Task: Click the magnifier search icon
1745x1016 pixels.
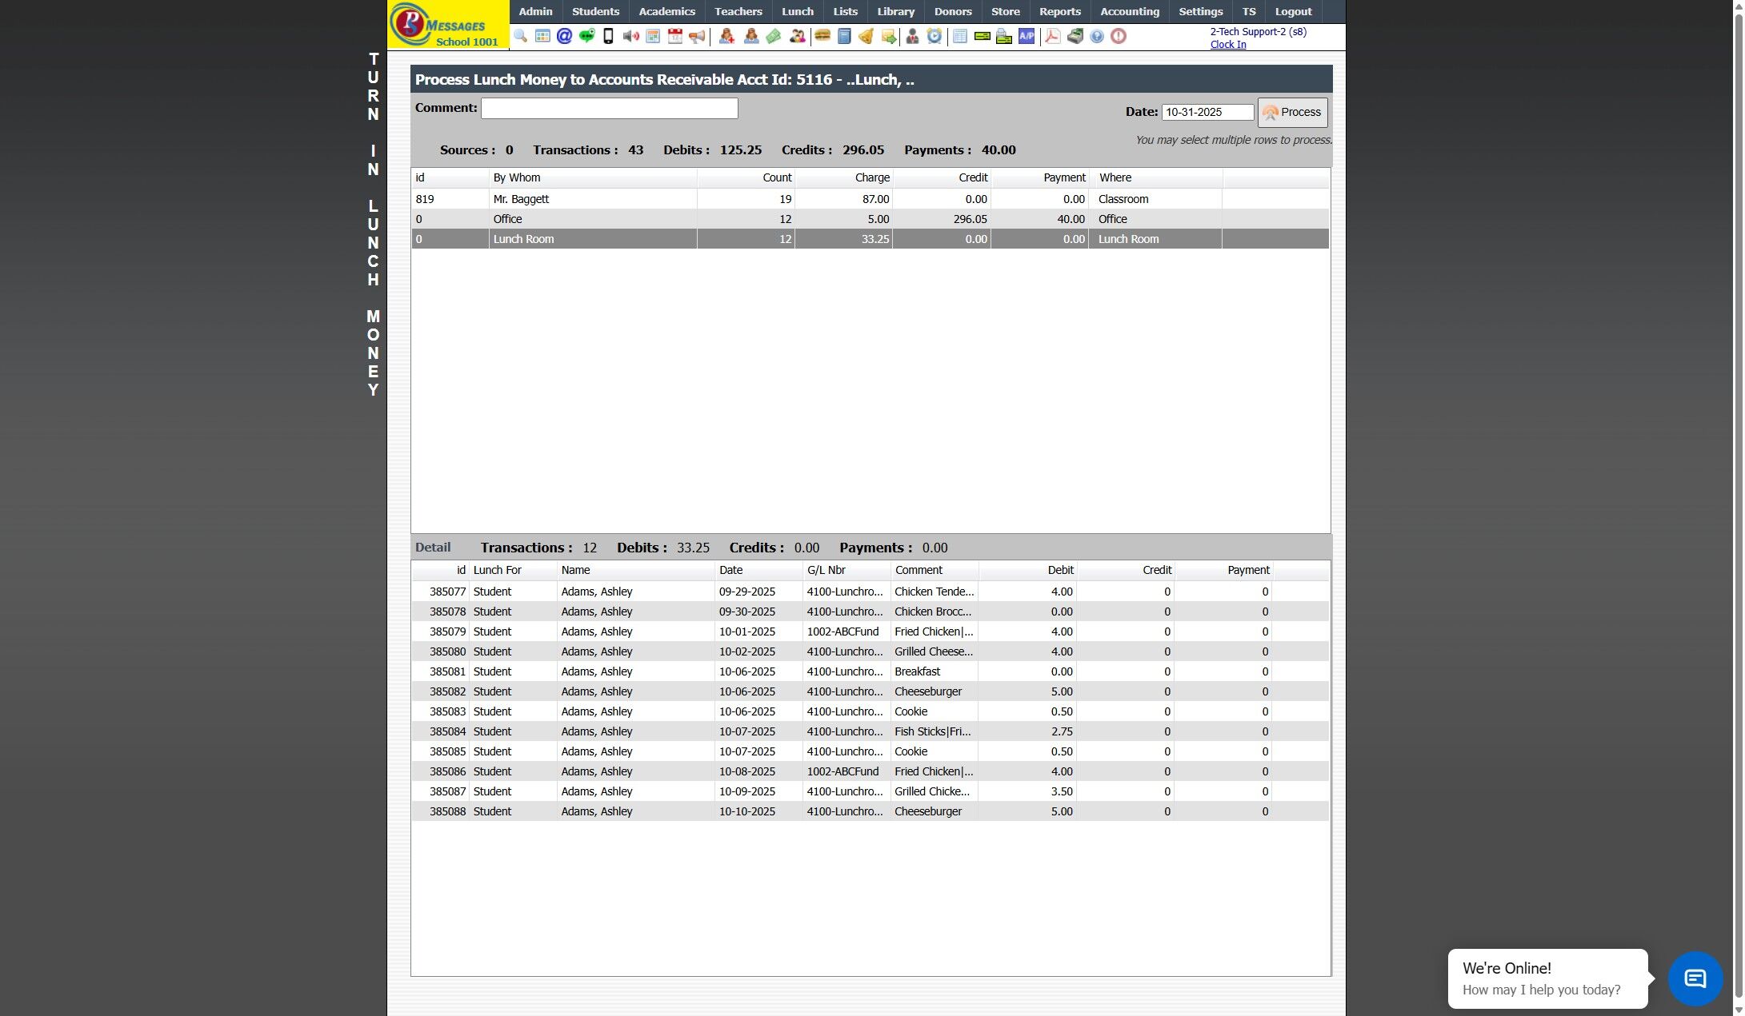Action: 520,36
